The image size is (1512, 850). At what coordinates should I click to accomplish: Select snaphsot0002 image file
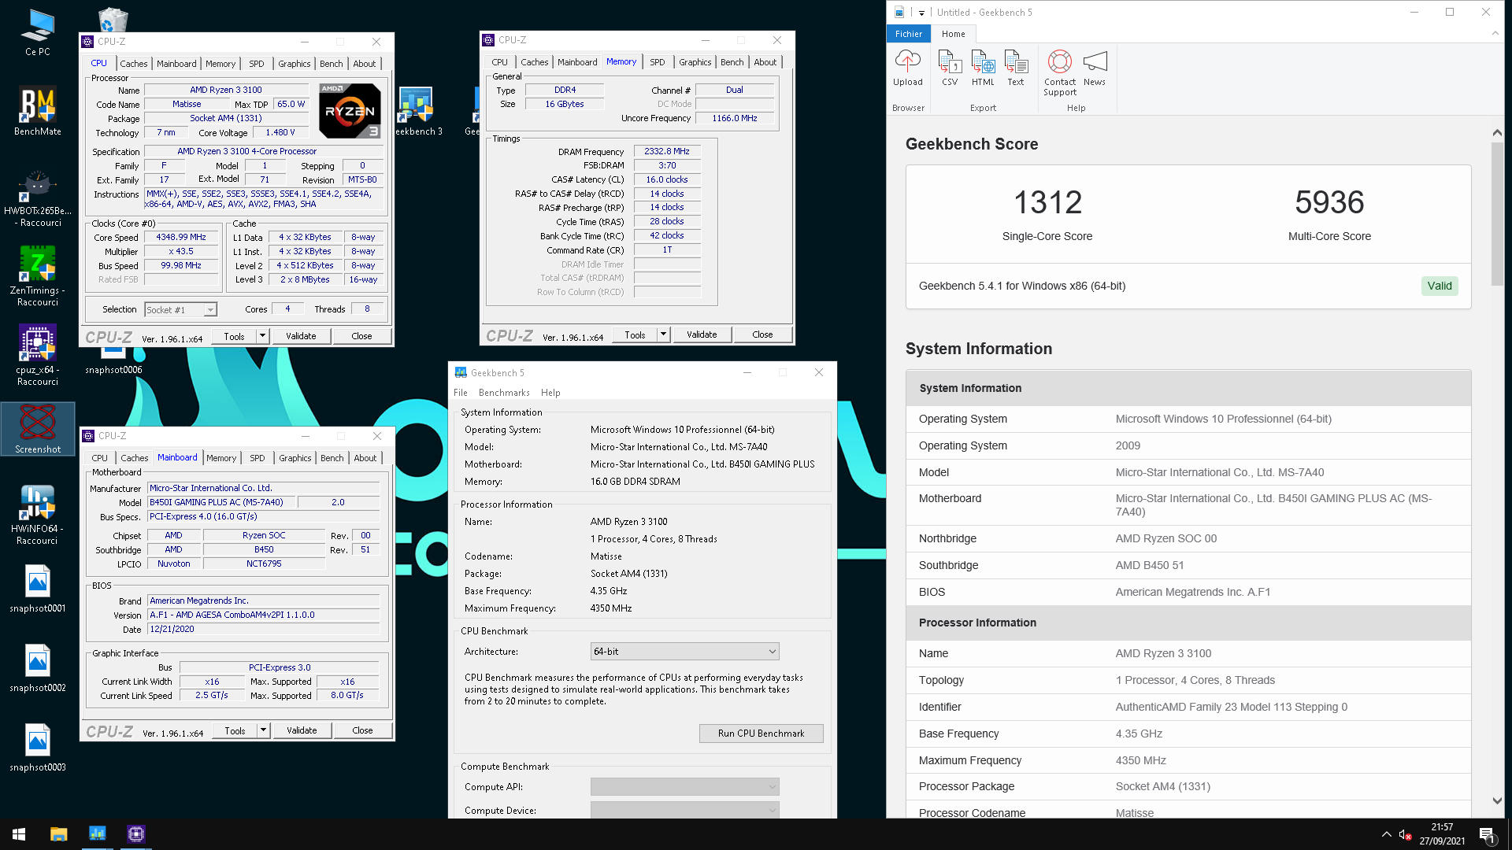point(38,668)
